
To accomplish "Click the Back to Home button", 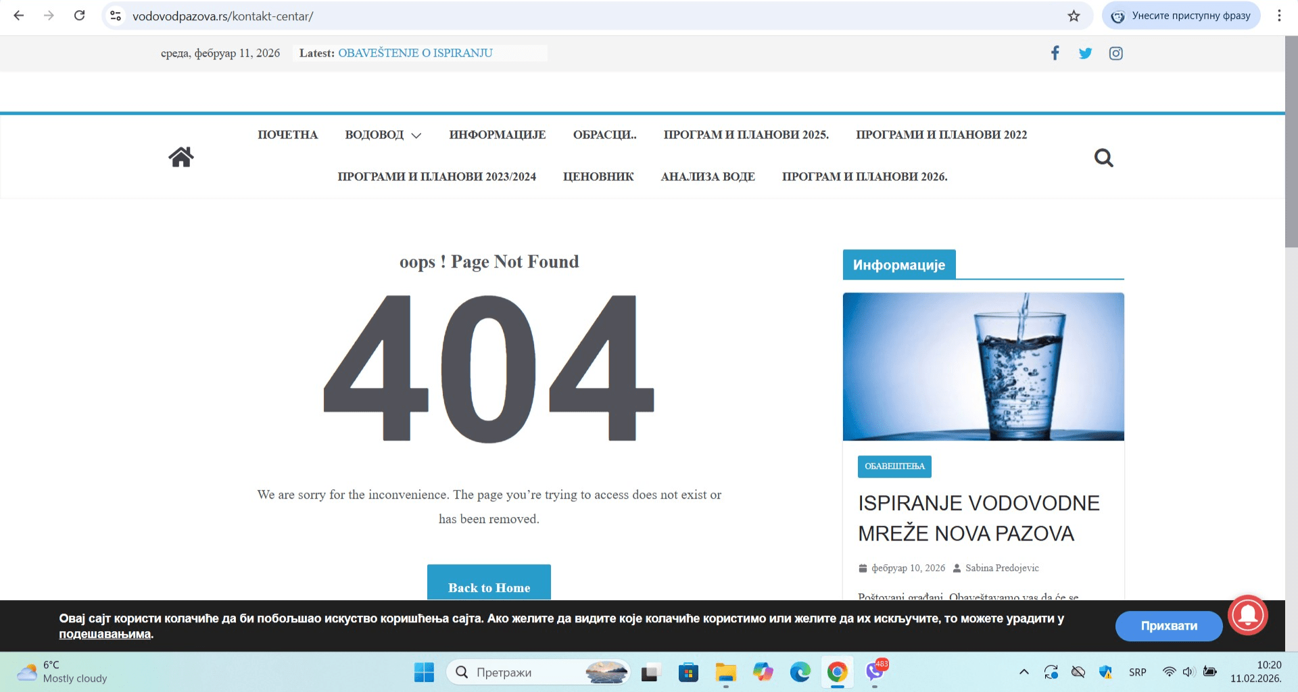I will pyautogui.click(x=489, y=585).
